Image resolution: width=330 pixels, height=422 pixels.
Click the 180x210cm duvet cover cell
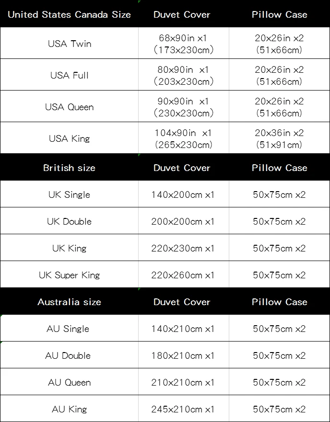[x=183, y=355]
